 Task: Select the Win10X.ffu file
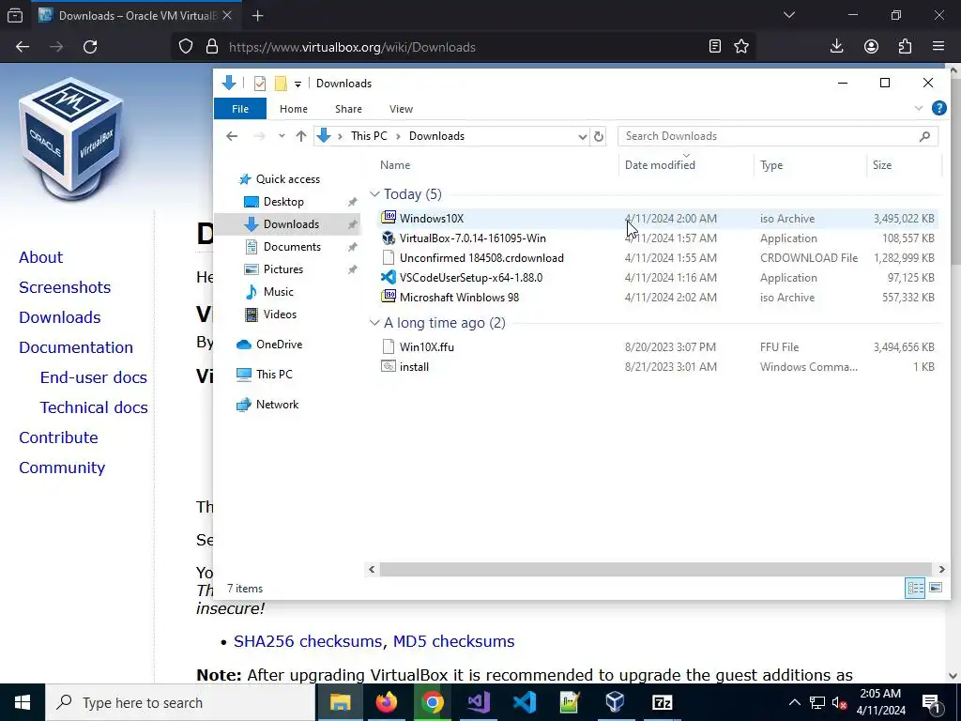click(x=657, y=346)
